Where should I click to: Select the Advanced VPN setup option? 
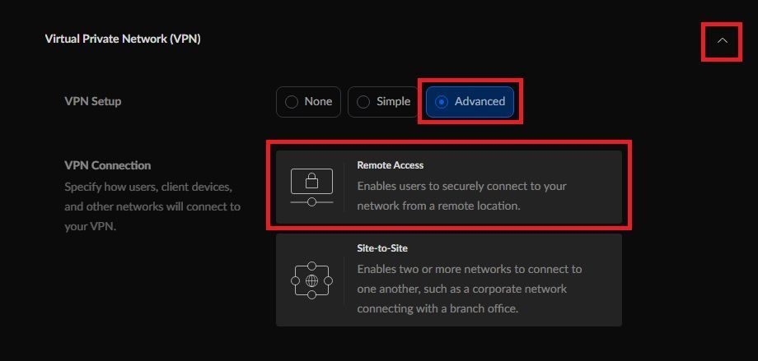point(470,102)
